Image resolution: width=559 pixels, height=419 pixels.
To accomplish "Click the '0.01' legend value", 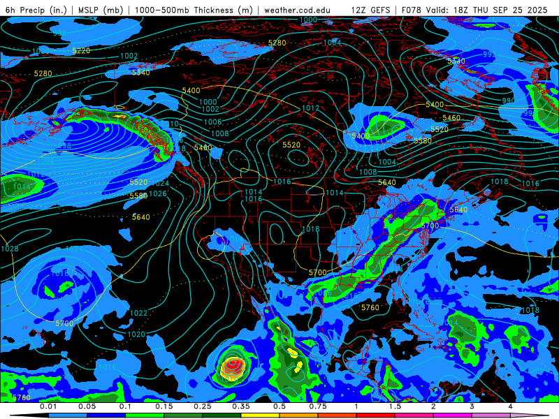I will [x=48, y=406].
